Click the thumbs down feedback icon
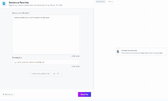This screenshot has width=168, height=101. pos(58,74)
